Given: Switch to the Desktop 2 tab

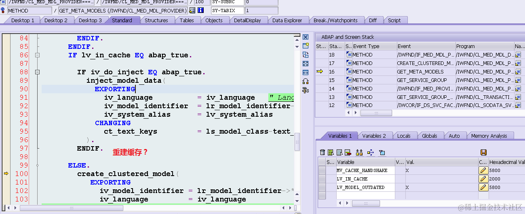Looking at the screenshot, I should (x=56, y=20).
